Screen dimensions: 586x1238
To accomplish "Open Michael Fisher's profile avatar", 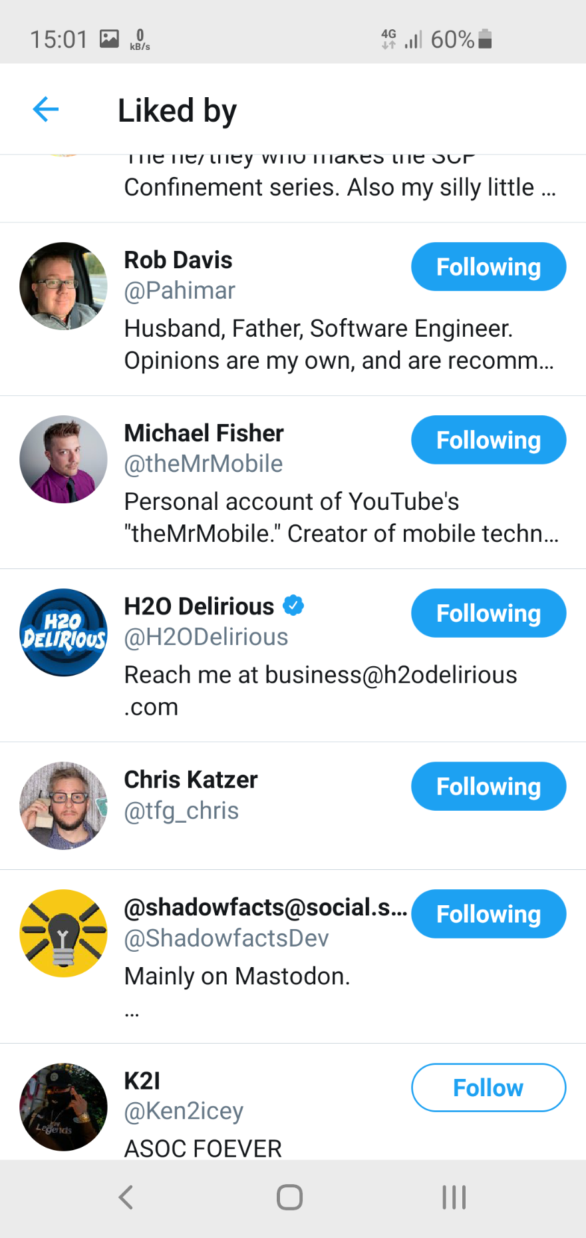I will pos(63,459).
